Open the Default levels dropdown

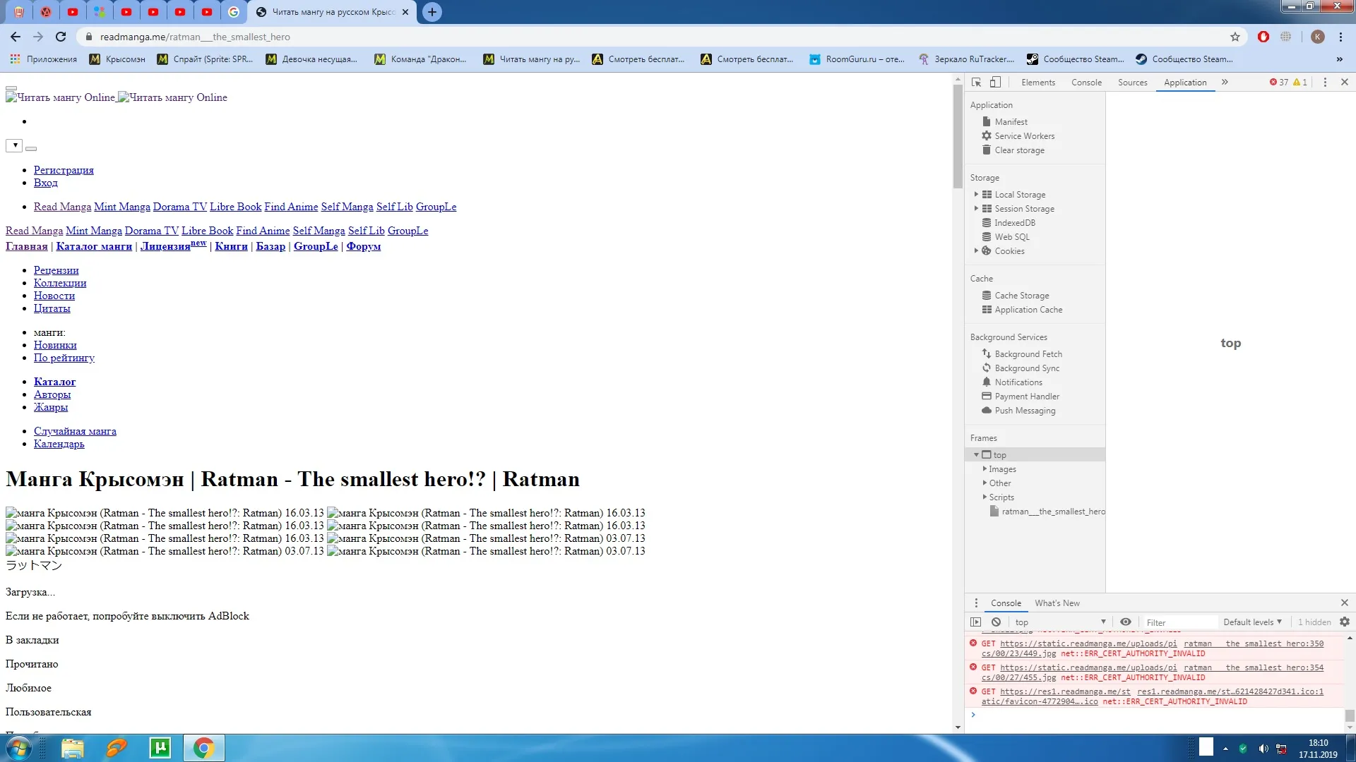pos(1252,622)
